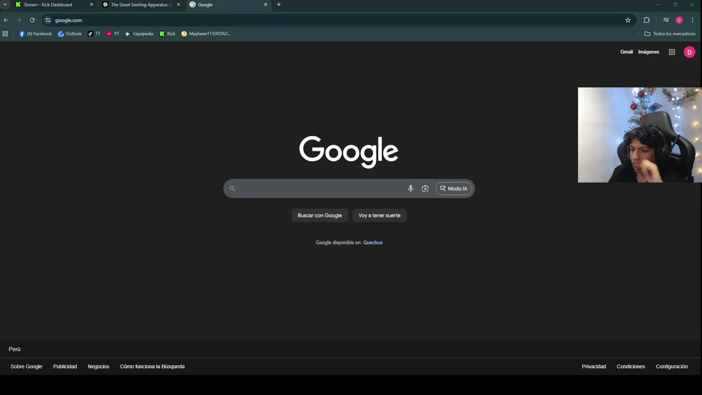The height and width of the screenshot is (395, 702).
Task: Open Liquipedia bookmark
Action: pyautogui.click(x=139, y=33)
